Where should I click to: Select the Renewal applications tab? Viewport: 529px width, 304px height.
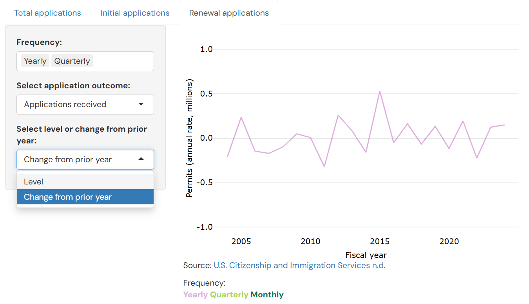click(229, 13)
